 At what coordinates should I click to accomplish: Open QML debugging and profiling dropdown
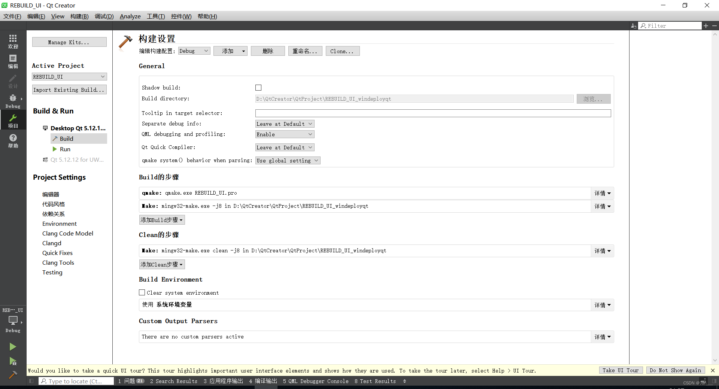(x=285, y=134)
